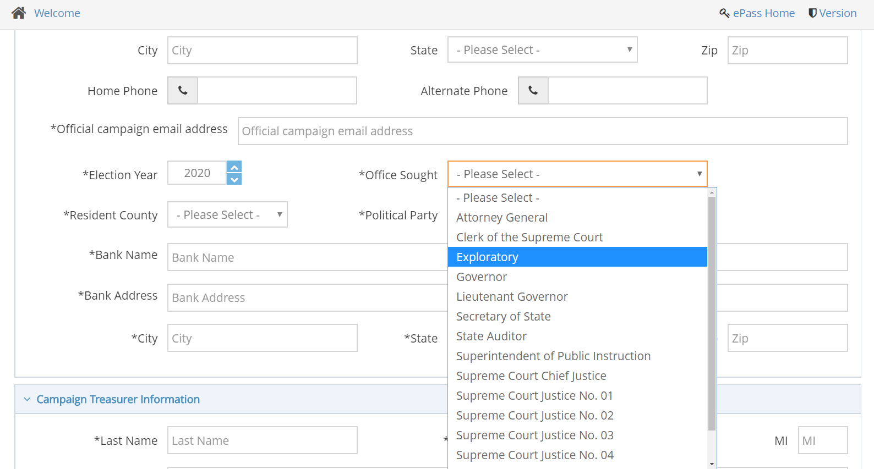The image size is (874, 469).
Task: Collapse Campaign Treasurer Information section
Action: click(x=27, y=400)
